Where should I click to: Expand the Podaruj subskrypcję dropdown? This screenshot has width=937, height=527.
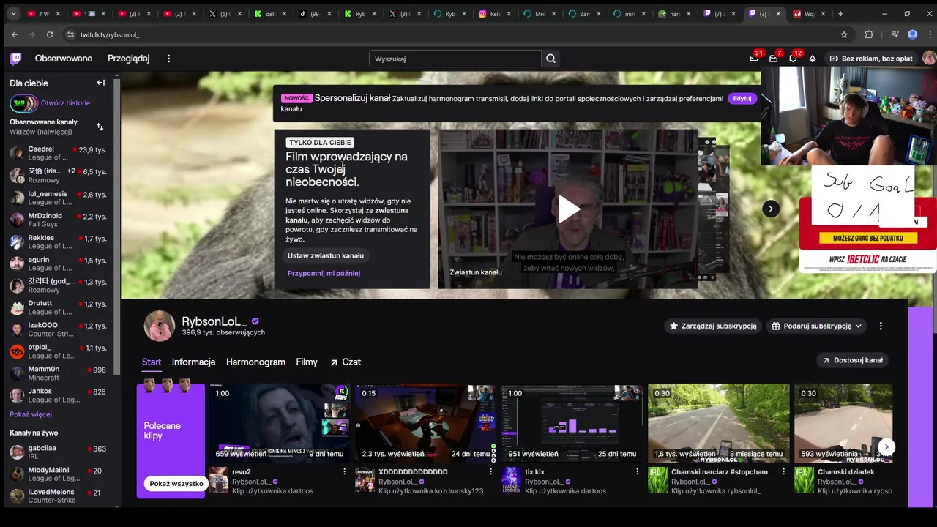(x=858, y=326)
